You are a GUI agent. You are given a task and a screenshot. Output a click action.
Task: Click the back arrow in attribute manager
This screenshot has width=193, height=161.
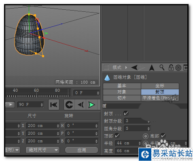pos(134,67)
